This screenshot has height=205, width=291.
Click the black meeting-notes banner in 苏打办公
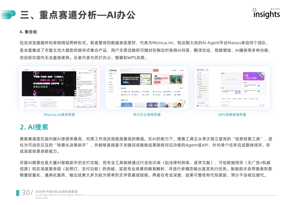(x=136, y=79)
